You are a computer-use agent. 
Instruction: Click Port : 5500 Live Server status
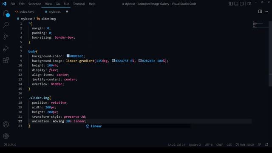[245, 144]
